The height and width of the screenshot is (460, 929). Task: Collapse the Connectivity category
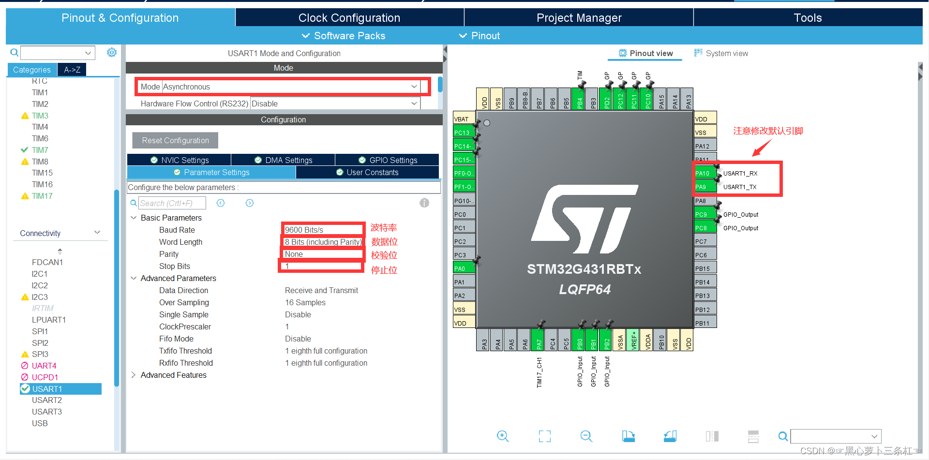click(97, 233)
